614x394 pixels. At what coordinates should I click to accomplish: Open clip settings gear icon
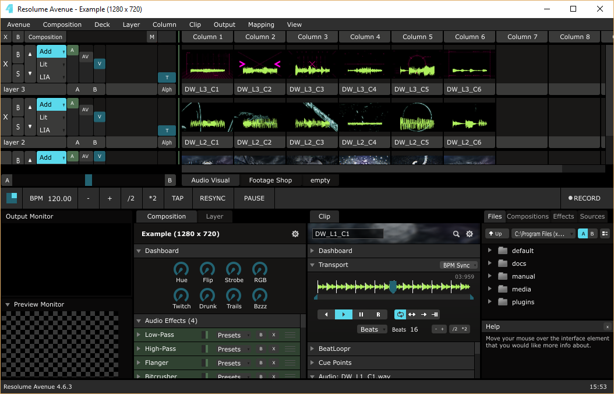pos(470,234)
